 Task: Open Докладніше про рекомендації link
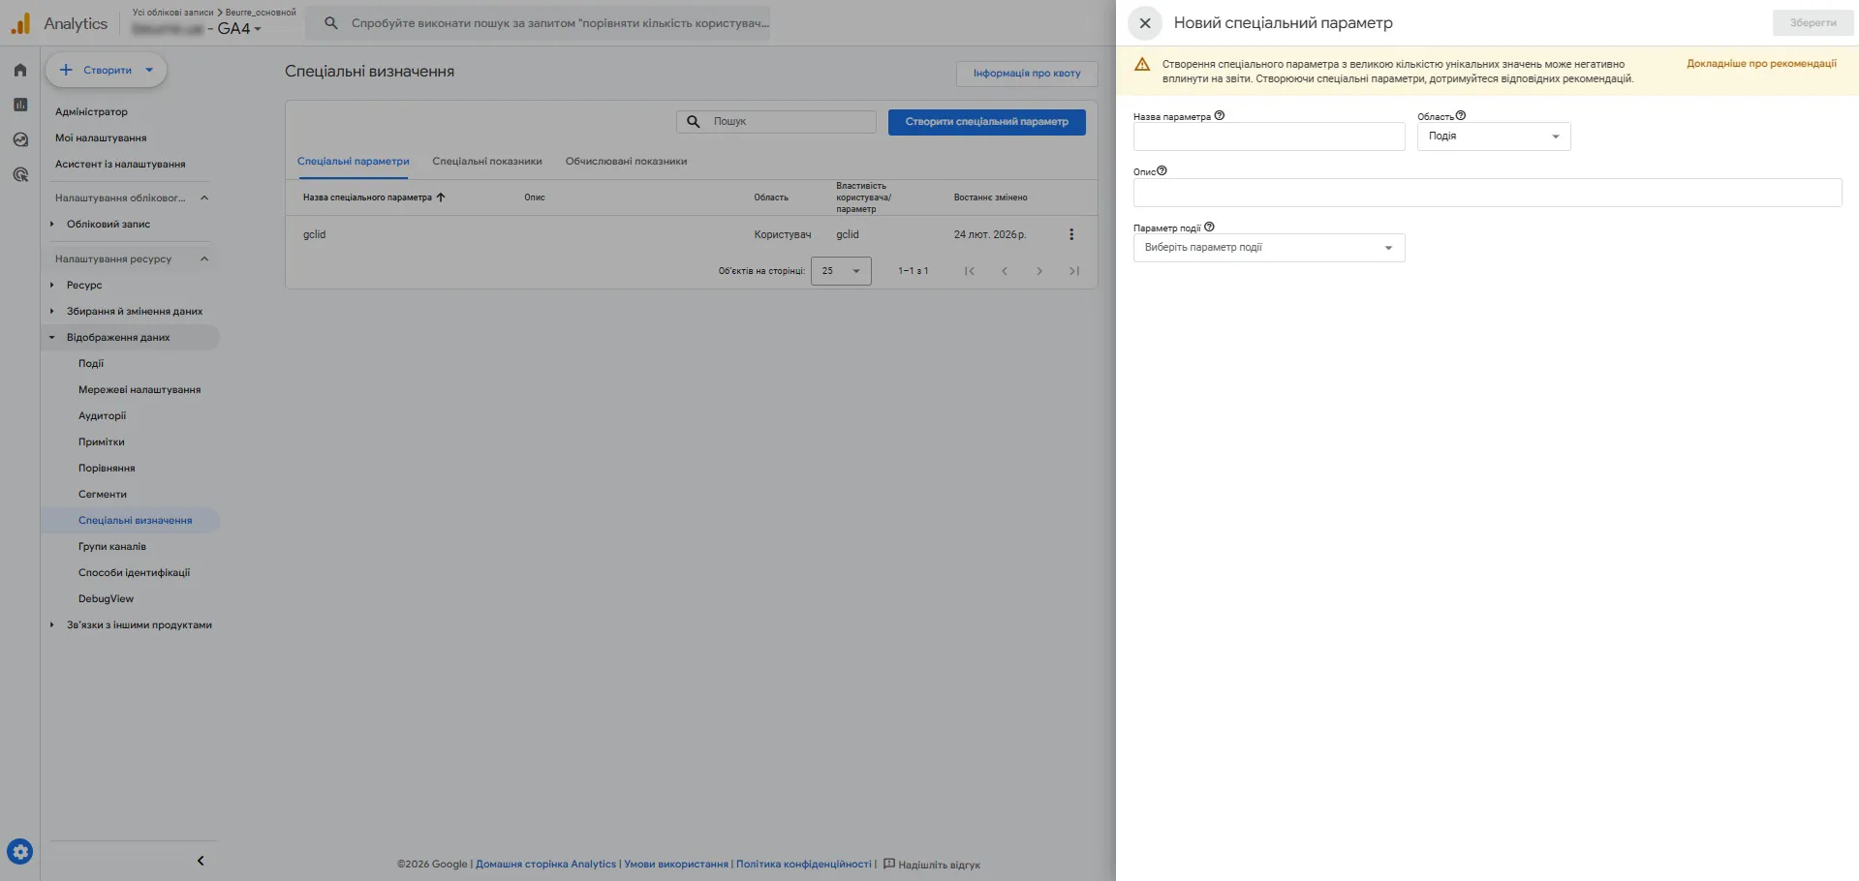pos(1761,64)
